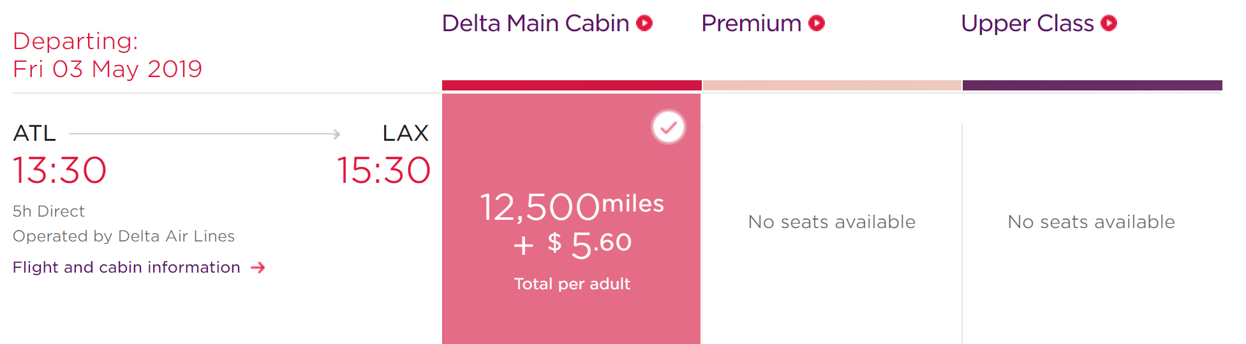1246x344 pixels.
Task: Open Flight and cabin information link
Action: click(x=126, y=268)
